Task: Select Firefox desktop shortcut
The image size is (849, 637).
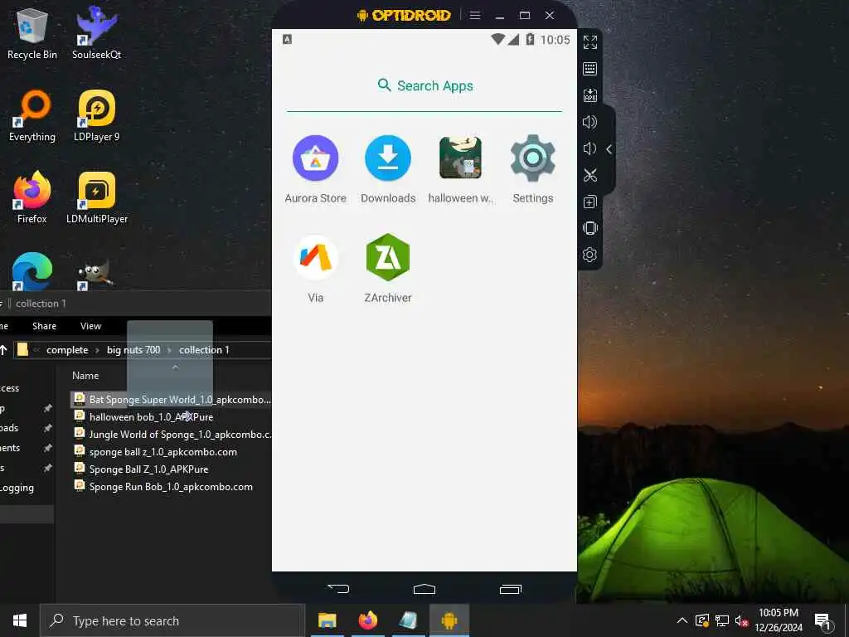Action: (32, 197)
